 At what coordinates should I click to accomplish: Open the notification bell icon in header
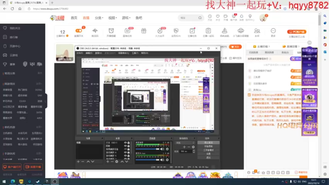click(x=241, y=16)
